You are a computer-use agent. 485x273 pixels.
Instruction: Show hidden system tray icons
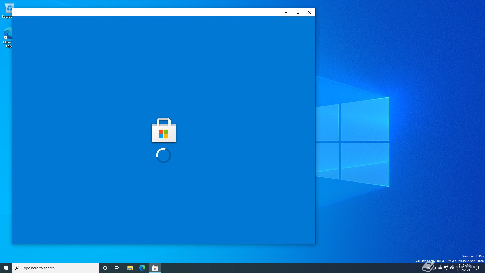[428, 268]
